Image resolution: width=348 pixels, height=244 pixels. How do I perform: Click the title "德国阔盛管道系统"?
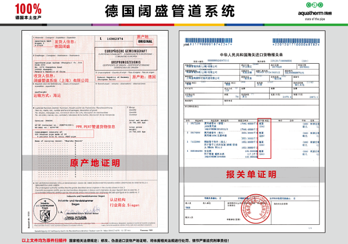170,11
